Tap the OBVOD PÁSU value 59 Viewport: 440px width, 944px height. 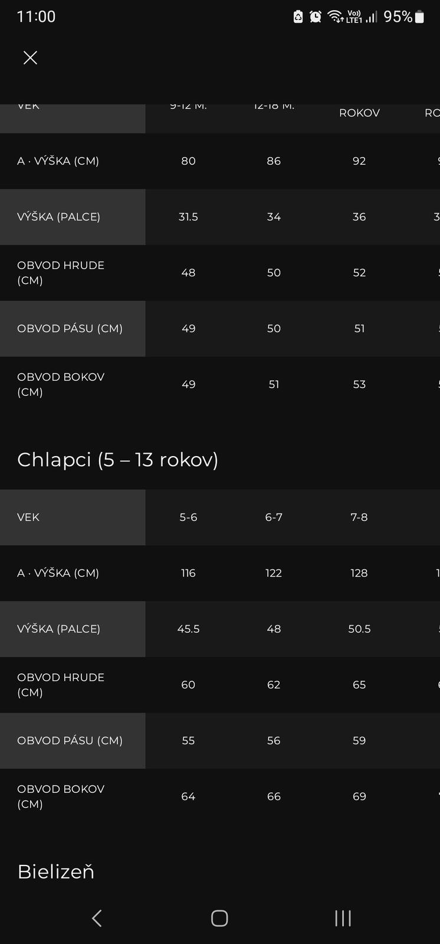click(359, 740)
